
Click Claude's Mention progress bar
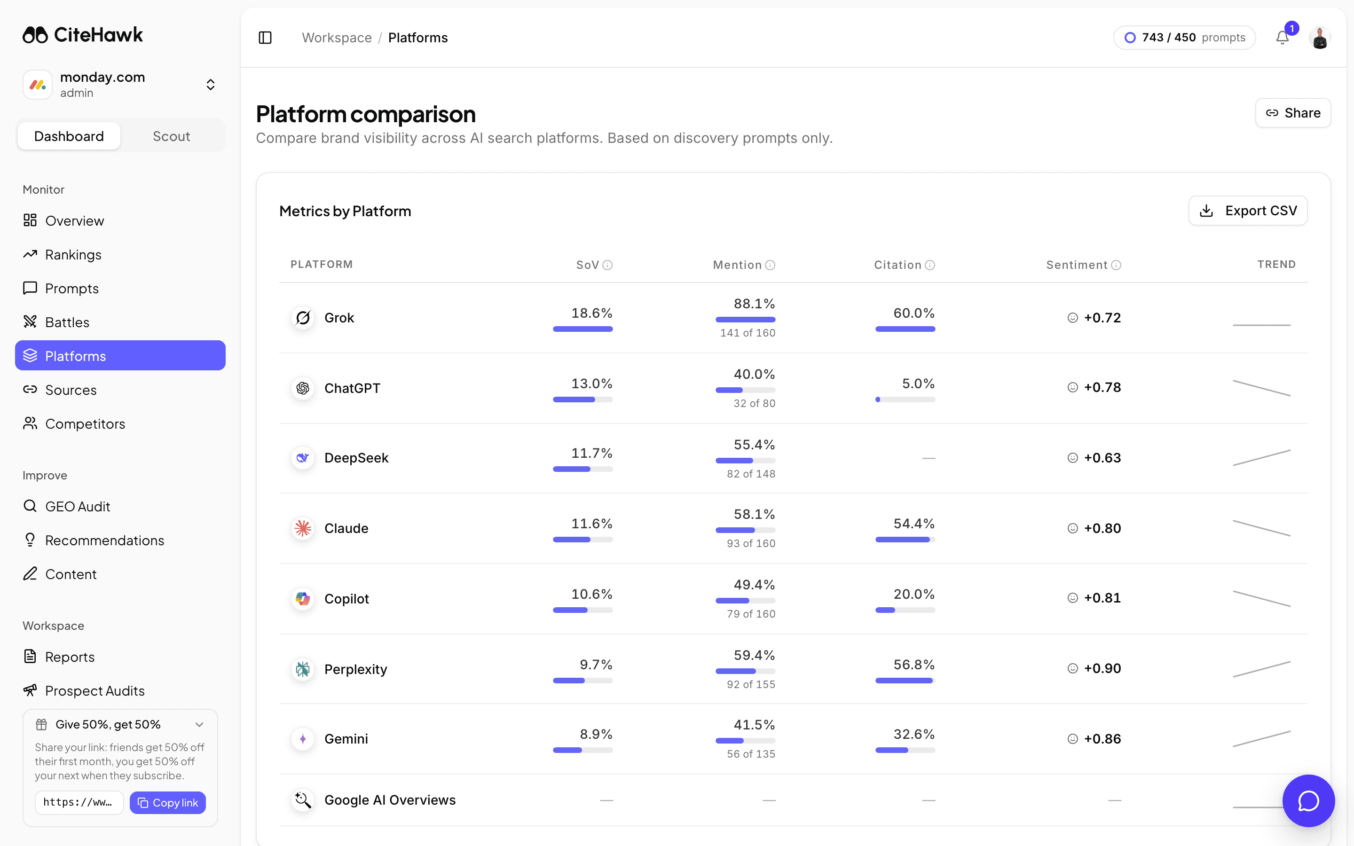point(745,530)
